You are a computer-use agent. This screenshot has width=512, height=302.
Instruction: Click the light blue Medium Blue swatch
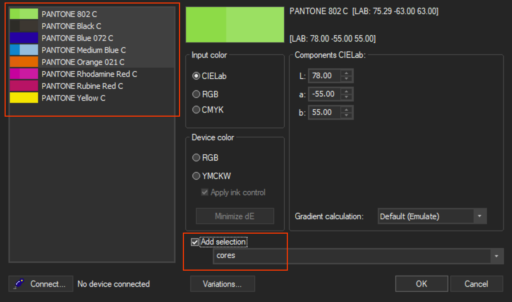29,50
